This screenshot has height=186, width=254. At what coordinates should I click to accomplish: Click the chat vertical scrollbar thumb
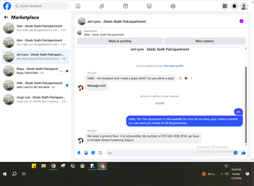click(x=246, y=105)
